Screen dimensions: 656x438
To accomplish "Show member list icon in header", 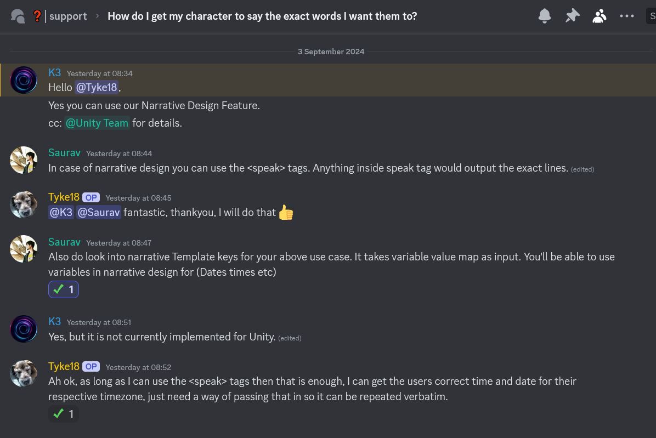I will (x=600, y=16).
